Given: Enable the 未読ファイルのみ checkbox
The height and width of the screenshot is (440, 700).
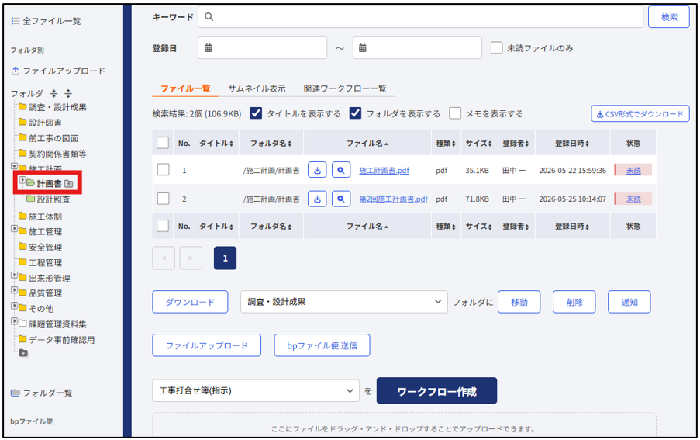Looking at the screenshot, I should pyautogui.click(x=496, y=48).
